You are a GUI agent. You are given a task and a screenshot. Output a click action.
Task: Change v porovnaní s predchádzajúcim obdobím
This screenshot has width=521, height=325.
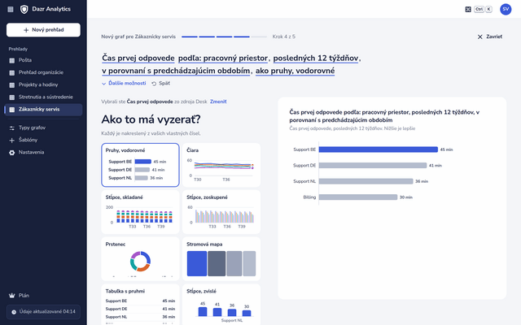click(176, 71)
